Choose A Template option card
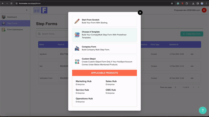This screenshot has width=209, height=117. (x=104, y=35)
